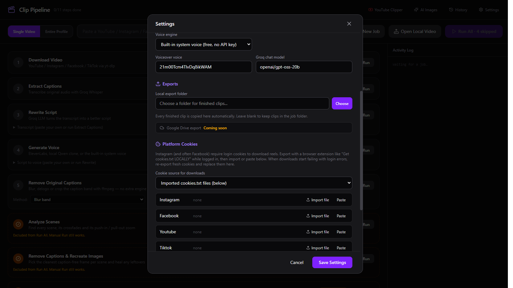This screenshot has height=288, width=513.
Task: Save Settings in the dialog
Action: (332, 262)
